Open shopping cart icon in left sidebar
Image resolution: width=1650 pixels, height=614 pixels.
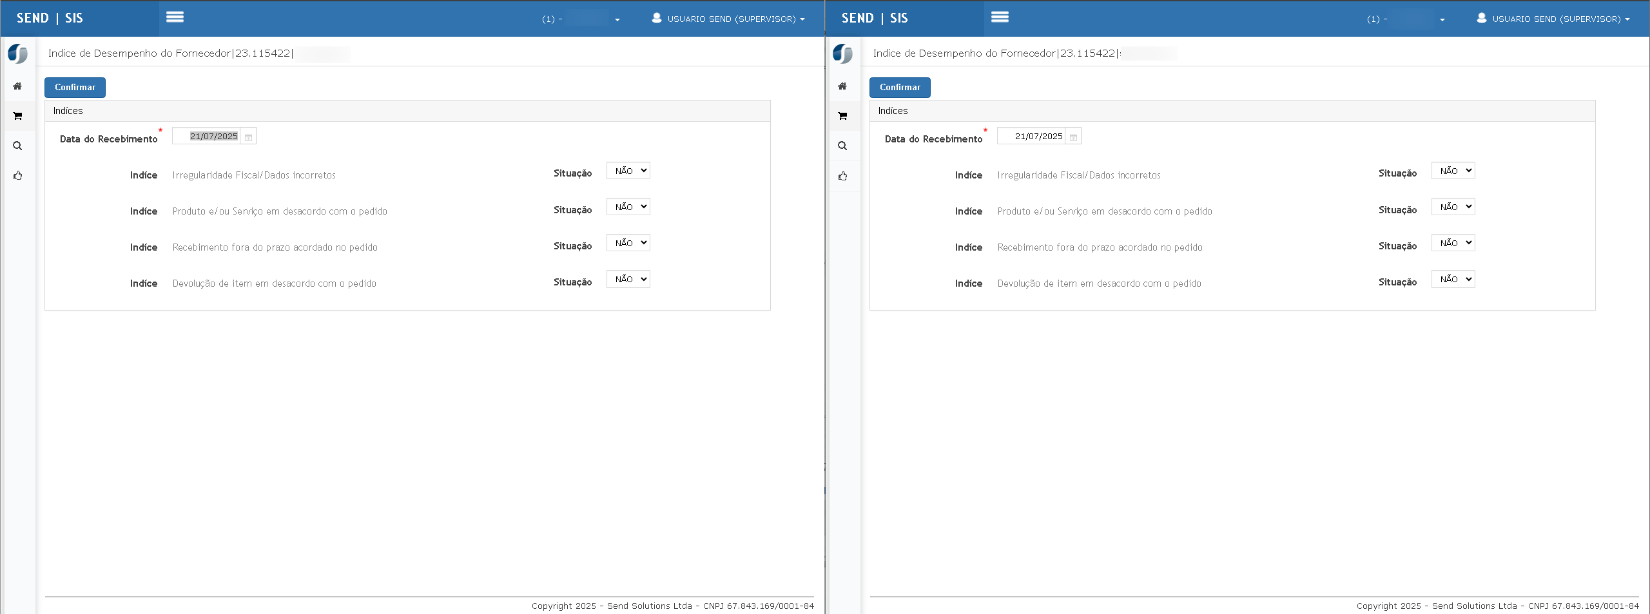coord(17,116)
